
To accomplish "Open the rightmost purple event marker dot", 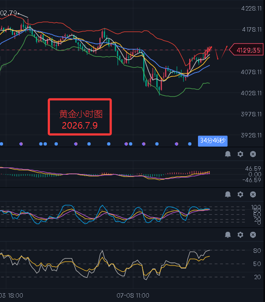I will click(177, 144).
